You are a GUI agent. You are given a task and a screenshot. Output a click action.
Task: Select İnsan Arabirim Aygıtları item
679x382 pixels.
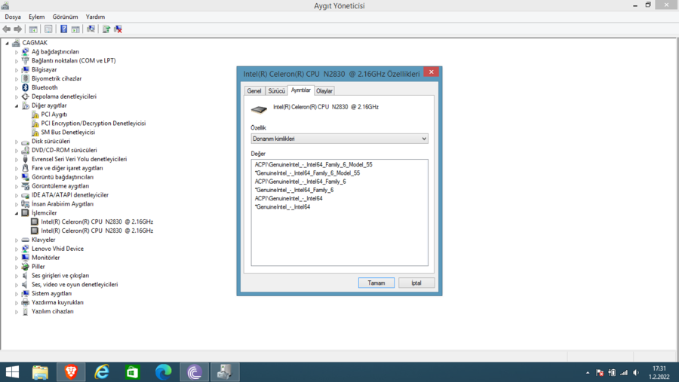coord(63,203)
